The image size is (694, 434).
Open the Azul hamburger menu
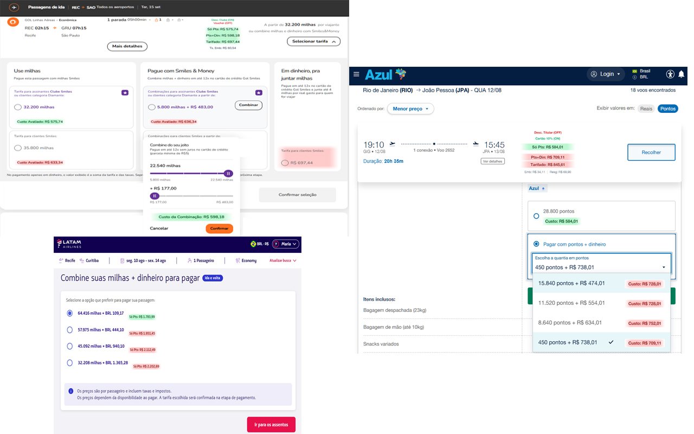(356, 74)
